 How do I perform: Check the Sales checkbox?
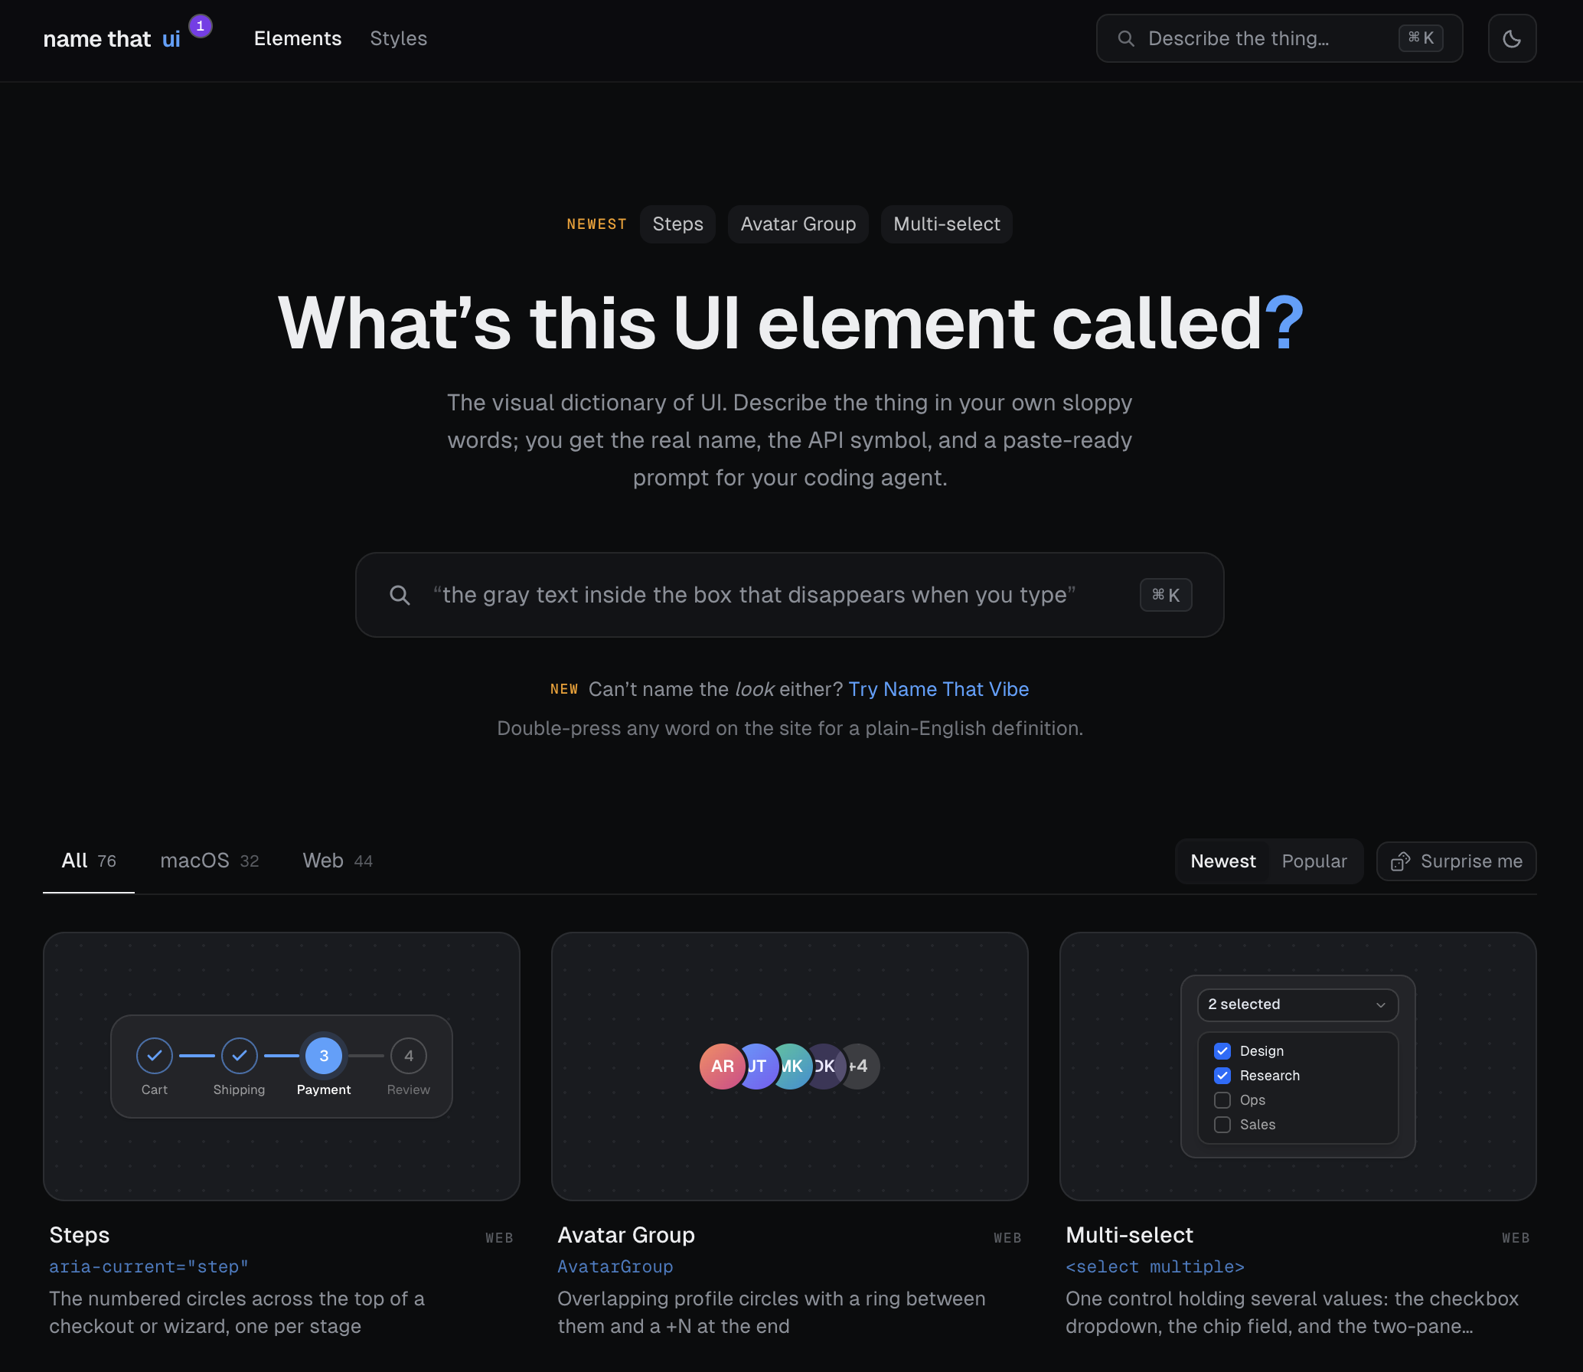(1222, 1125)
